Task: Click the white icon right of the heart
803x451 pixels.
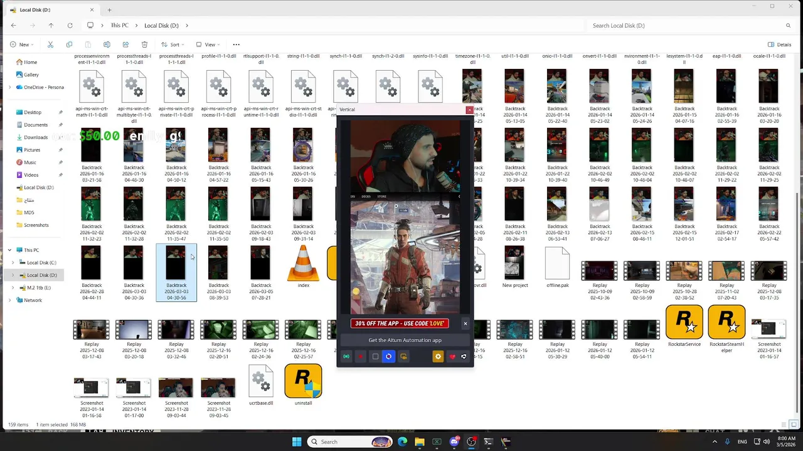Action: 464,356
